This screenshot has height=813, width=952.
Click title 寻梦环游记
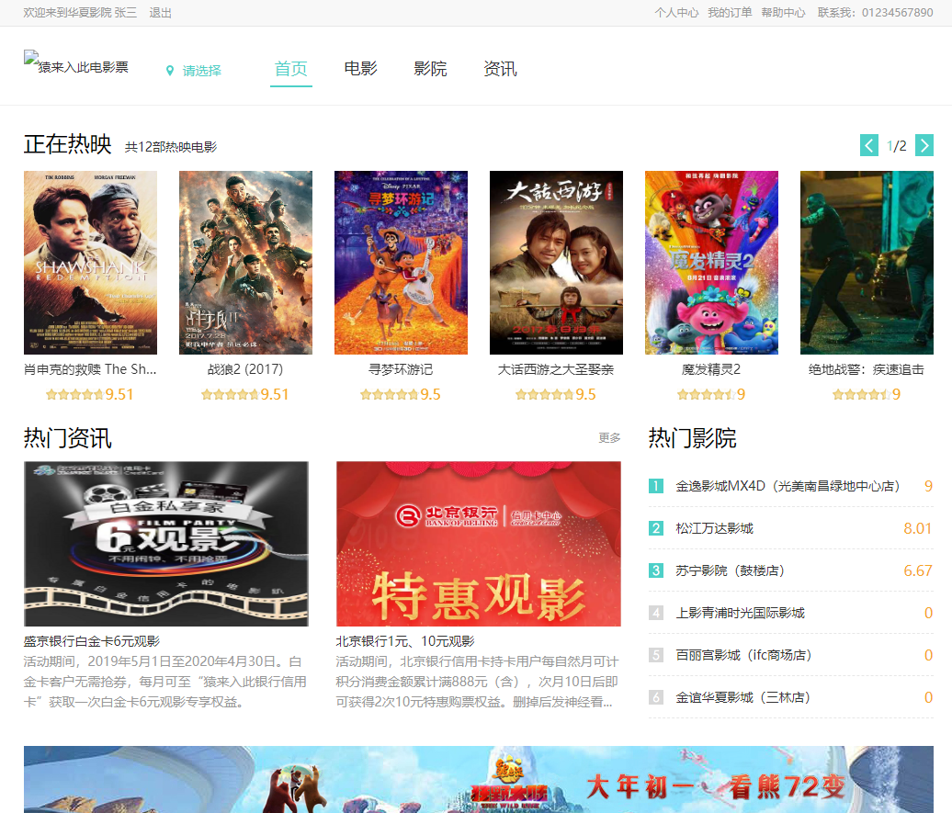[x=402, y=369]
